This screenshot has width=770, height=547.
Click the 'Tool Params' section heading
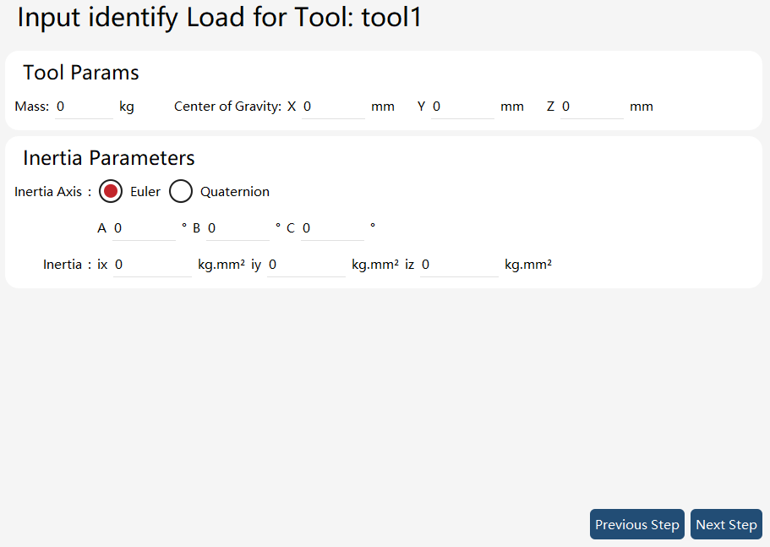tap(81, 73)
